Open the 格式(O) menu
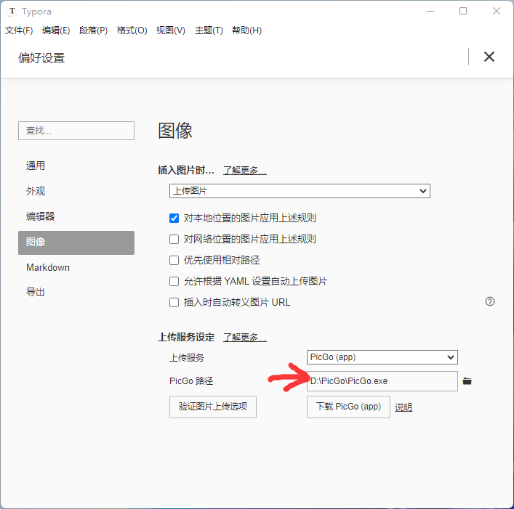The width and height of the screenshot is (514, 509). click(132, 30)
